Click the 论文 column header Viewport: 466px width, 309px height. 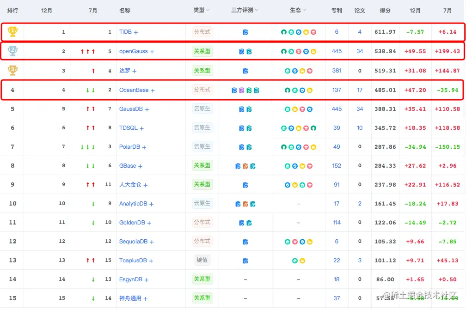[x=360, y=10]
